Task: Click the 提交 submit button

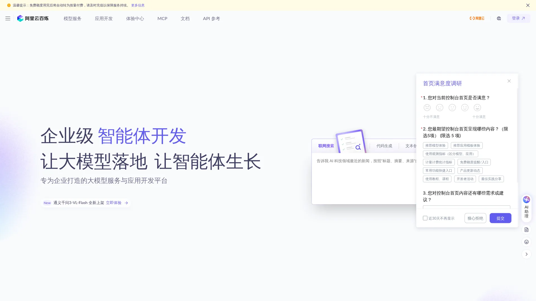Action: [500, 218]
